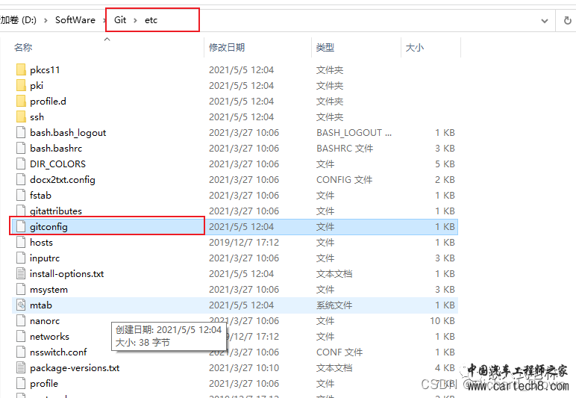Select the bash.bashrc file icon

point(21,148)
